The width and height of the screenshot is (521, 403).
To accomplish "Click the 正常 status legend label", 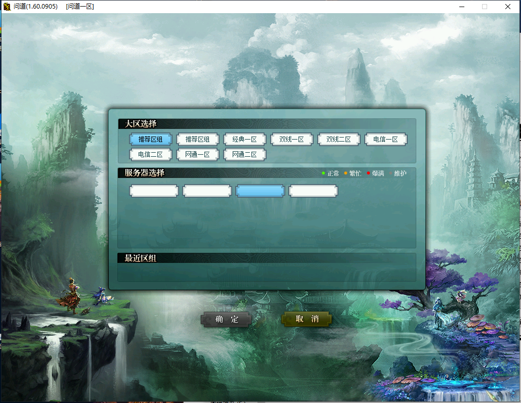I will [333, 173].
